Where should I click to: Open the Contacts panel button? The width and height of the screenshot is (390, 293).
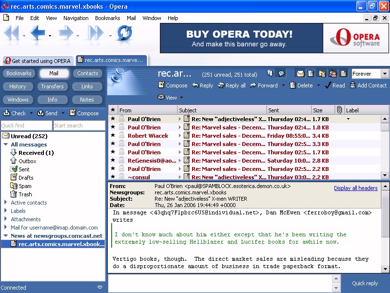point(88,73)
